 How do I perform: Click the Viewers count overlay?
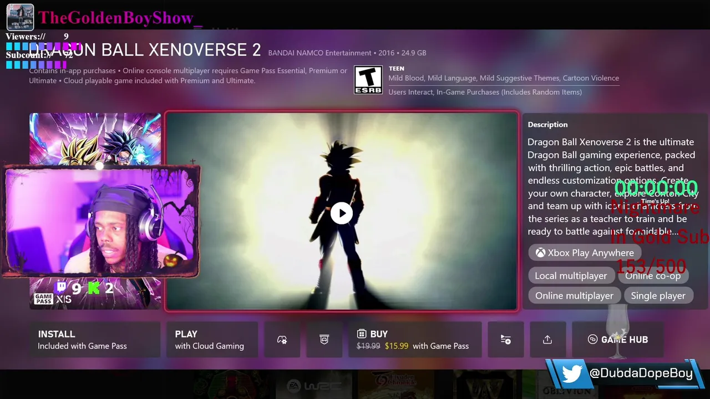click(37, 37)
